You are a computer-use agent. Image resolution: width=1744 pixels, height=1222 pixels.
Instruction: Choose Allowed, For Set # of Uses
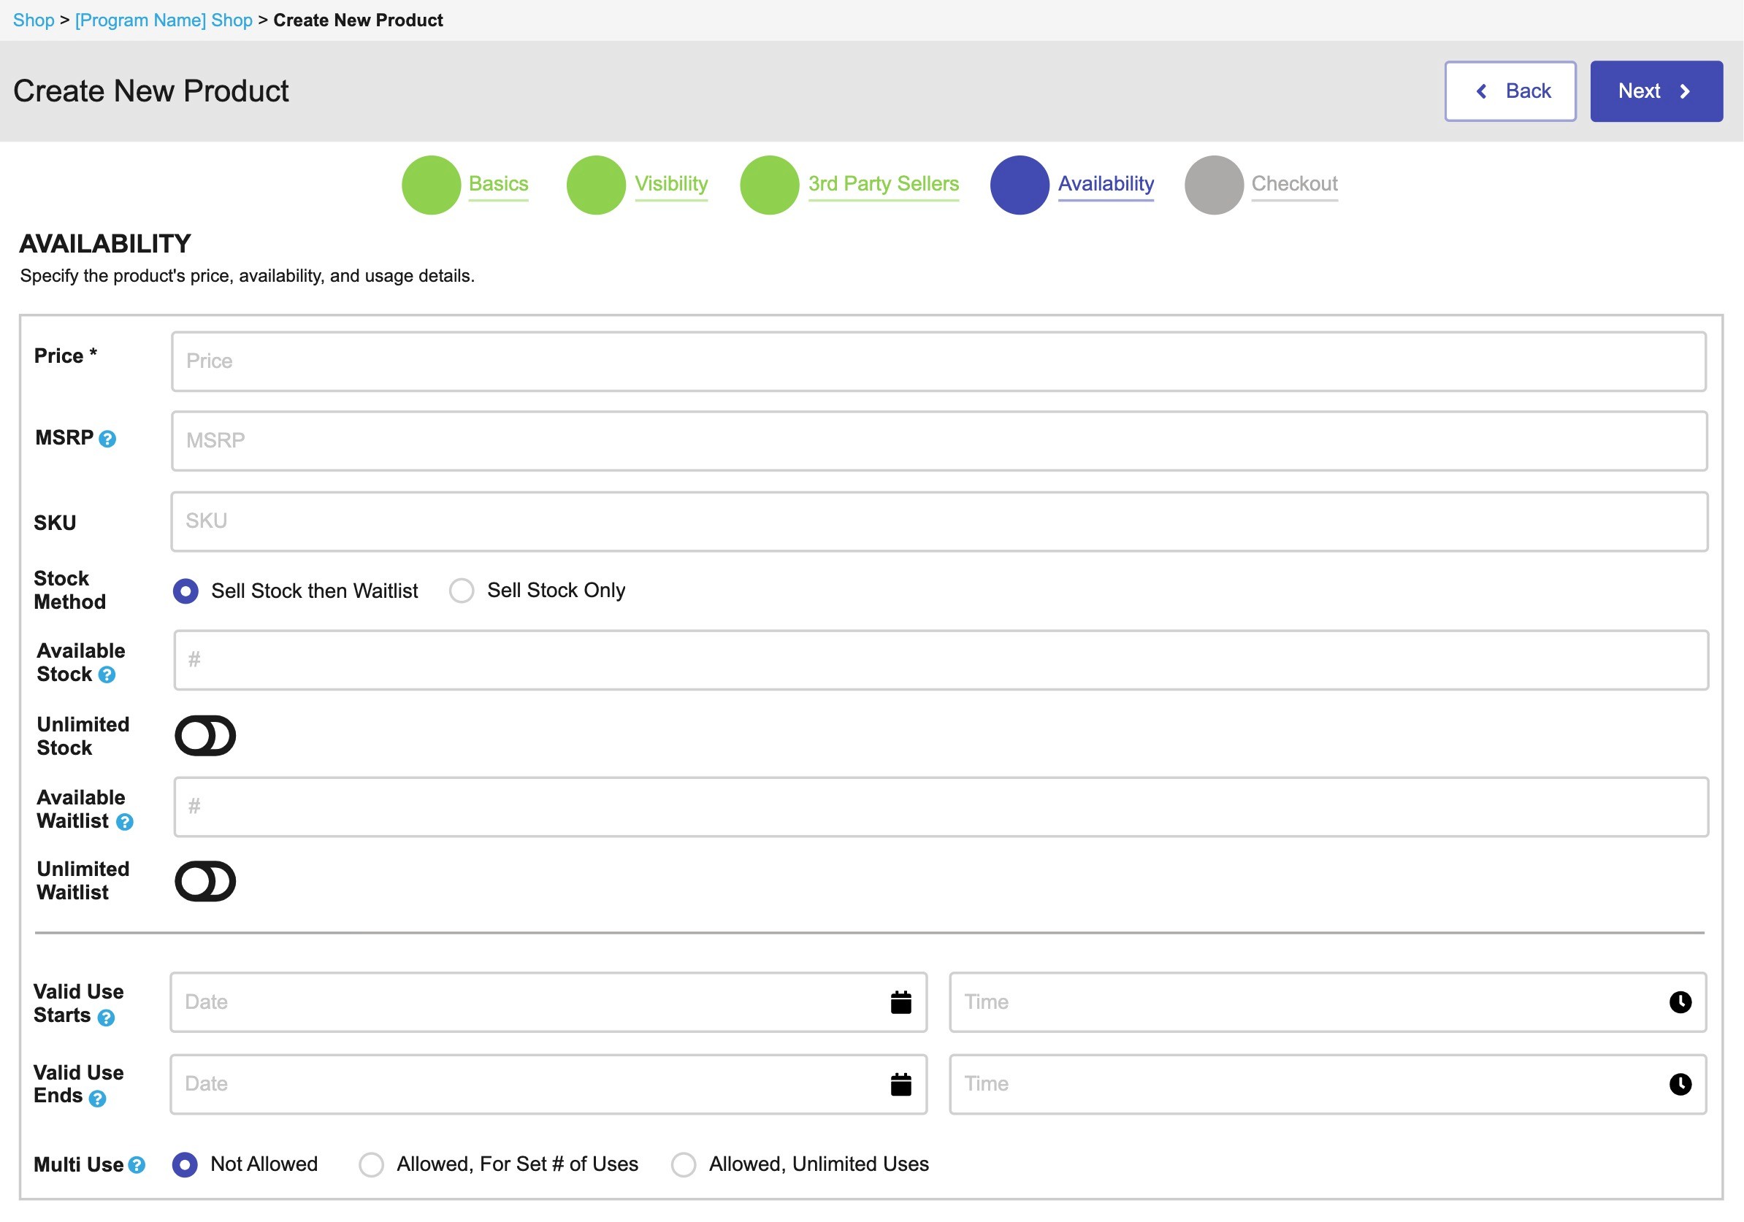pyautogui.click(x=372, y=1165)
